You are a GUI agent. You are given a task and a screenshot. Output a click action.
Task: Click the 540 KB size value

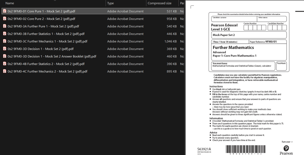tap(172, 26)
